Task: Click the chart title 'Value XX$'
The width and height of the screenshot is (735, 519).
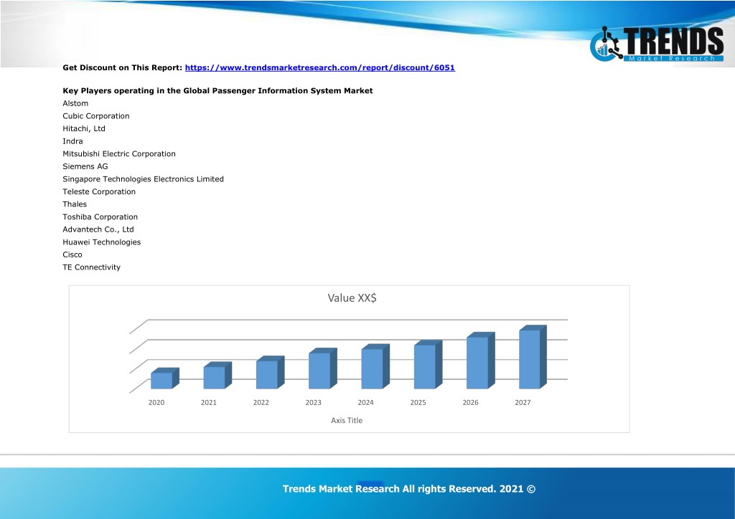Action: [x=352, y=298]
